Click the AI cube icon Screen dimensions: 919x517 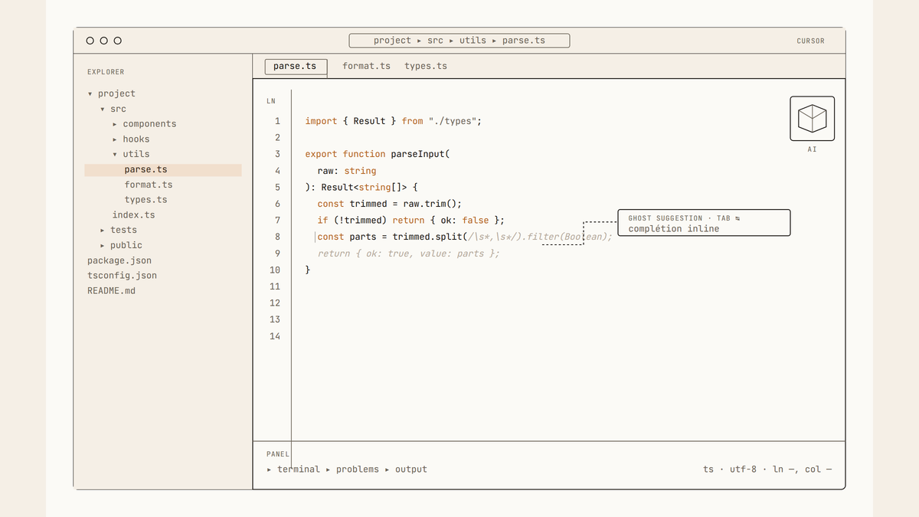click(812, 119)
